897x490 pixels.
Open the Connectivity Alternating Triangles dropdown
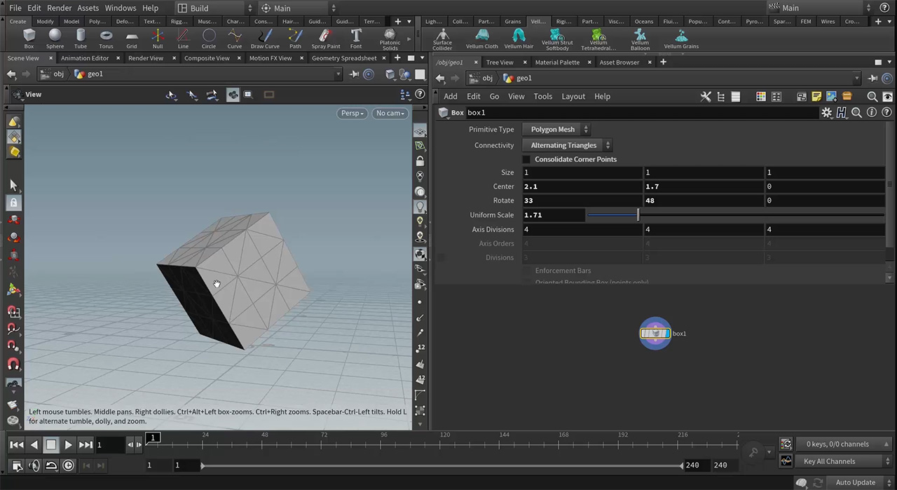click(x=568, y=145)
